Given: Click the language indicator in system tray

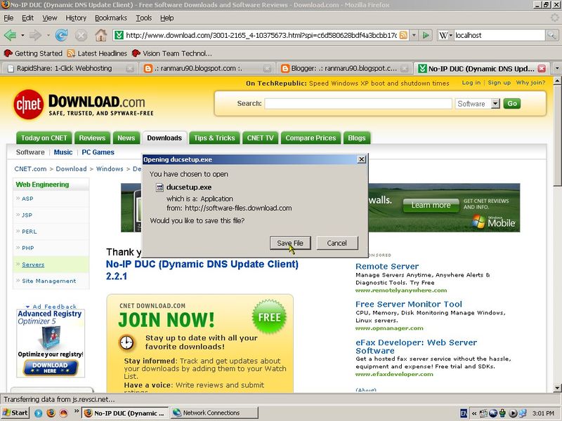Looking at the screenshot, I should click(x=464, y=413).
